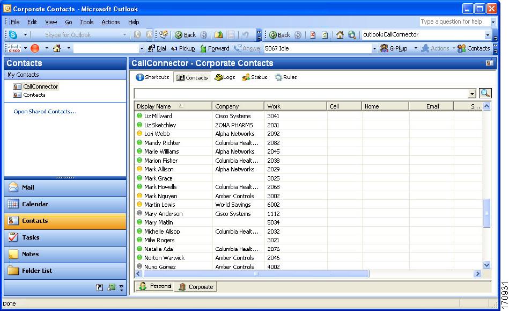
Task: Click the Journal icon at the navigation pane bottom
Action: click(x=112, y=287)
